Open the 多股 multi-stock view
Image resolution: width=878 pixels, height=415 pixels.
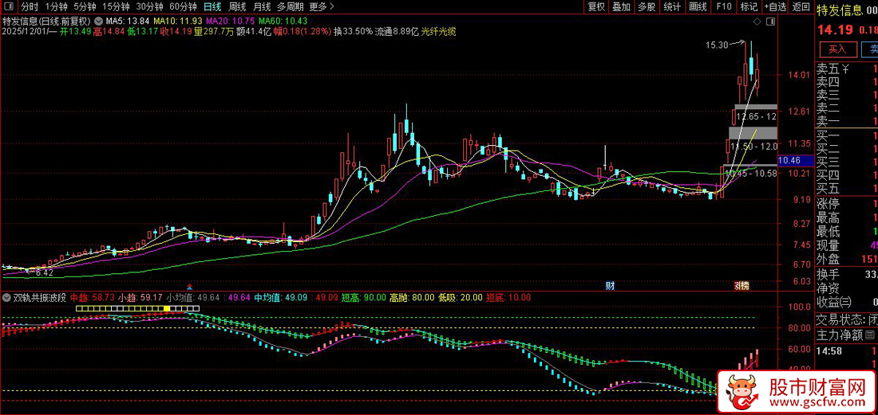647,6
